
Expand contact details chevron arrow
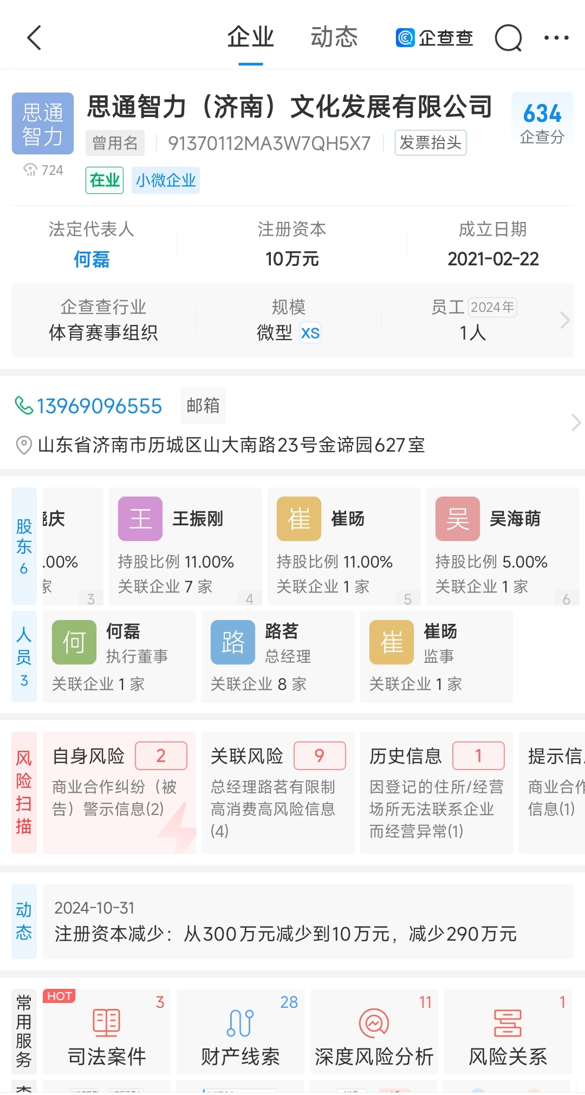click(x=575, y=422)
